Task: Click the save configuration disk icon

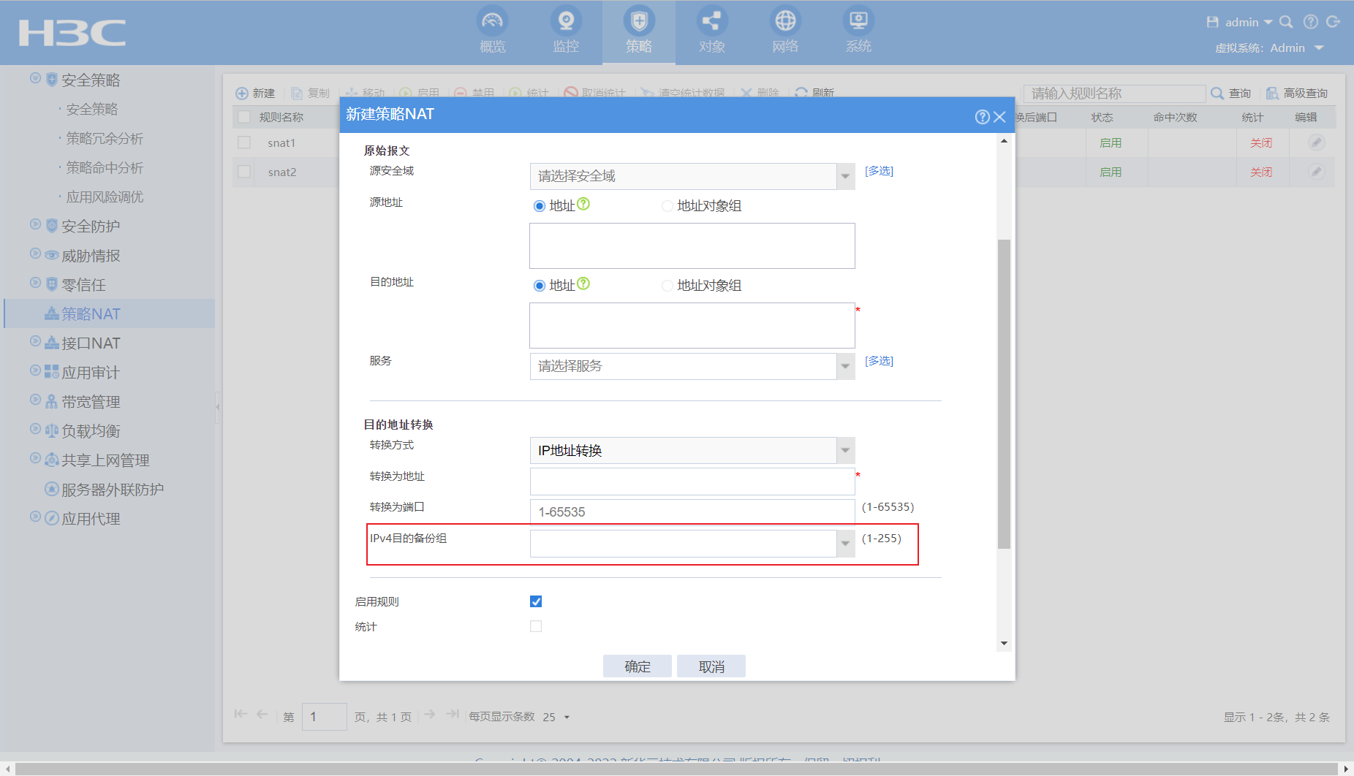Action: point(1212,22)
